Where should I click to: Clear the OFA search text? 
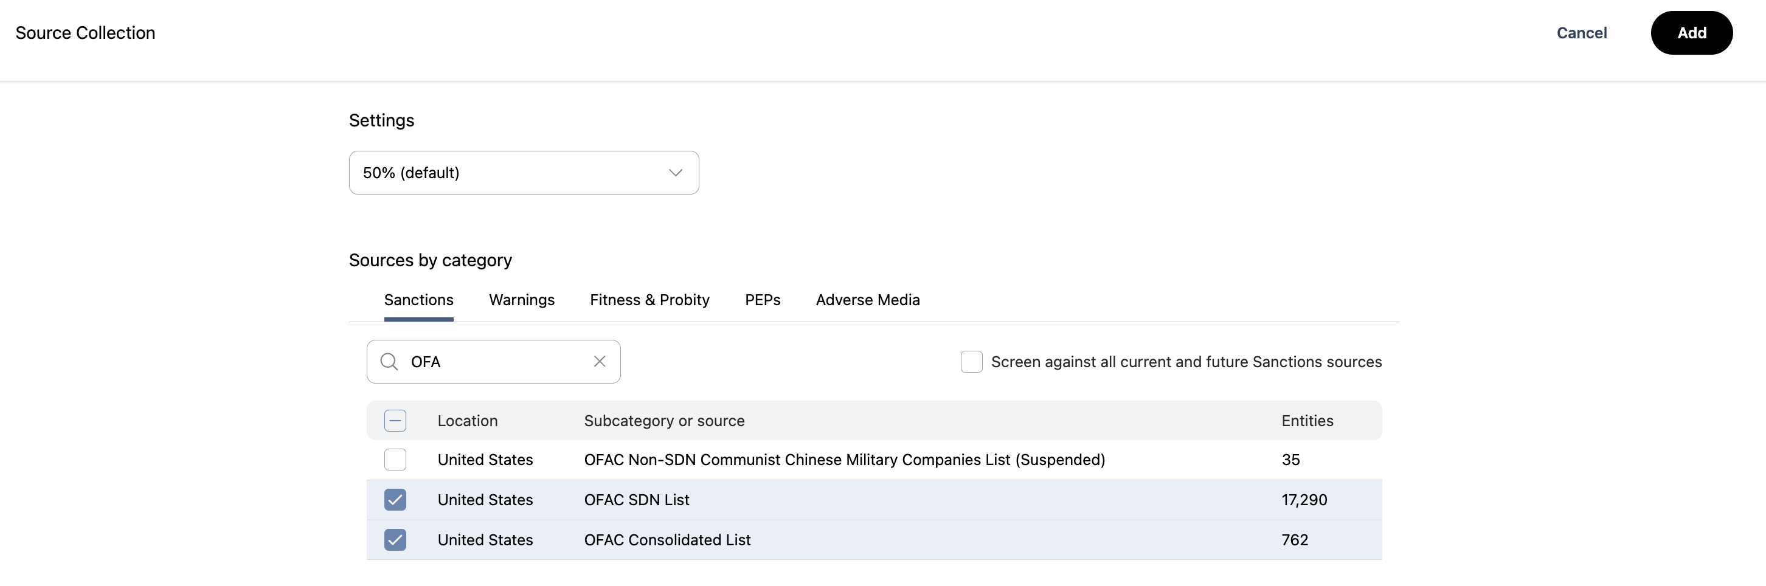(599, 361)
